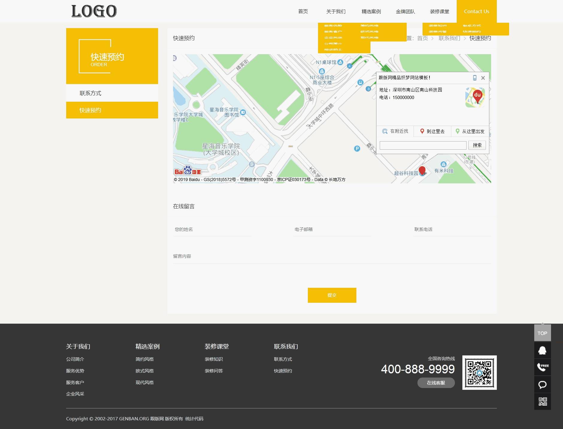Select 快速预约 in the left sidebar
The height and width of the screenshot is (429, 563).
[112, 110]
